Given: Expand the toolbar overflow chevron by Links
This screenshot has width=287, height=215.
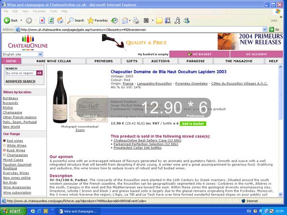Looking at the screenshot, I should 281,17.
